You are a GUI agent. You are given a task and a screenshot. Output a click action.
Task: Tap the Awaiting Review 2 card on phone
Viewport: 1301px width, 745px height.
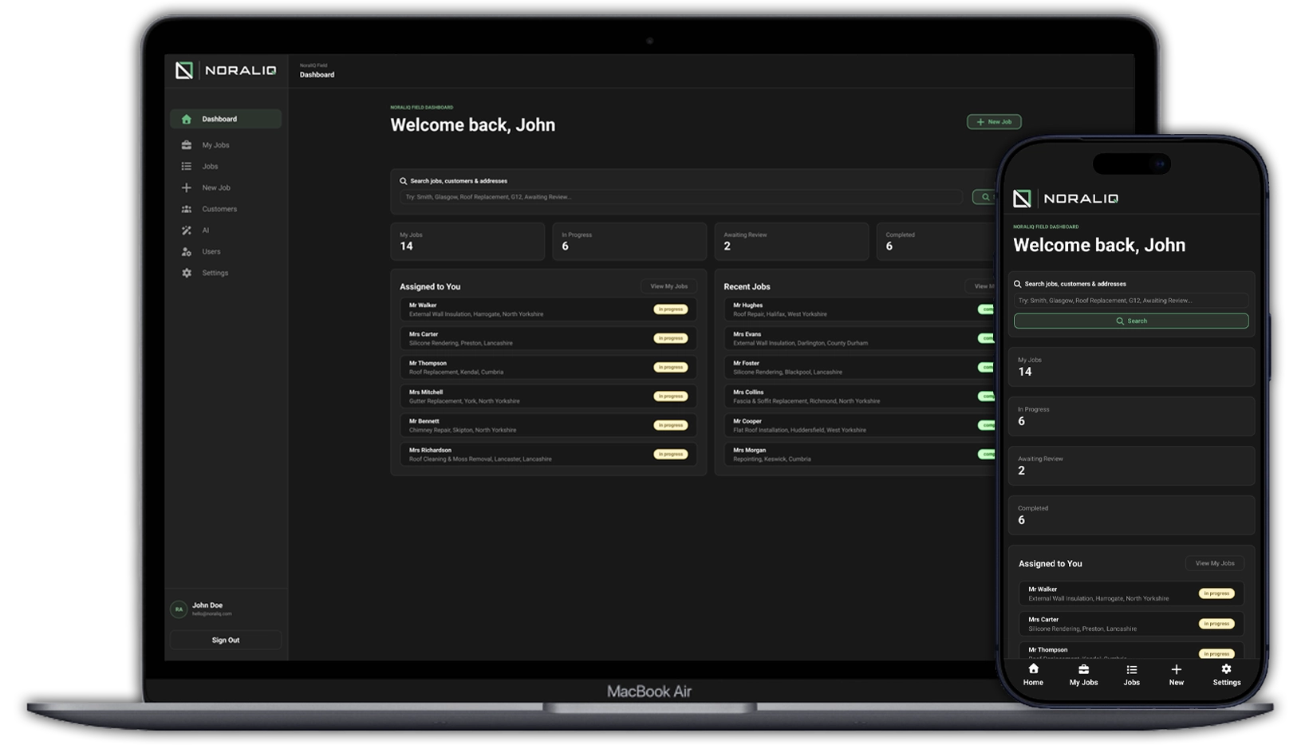pyautogui.click(x=1131, y=466)
